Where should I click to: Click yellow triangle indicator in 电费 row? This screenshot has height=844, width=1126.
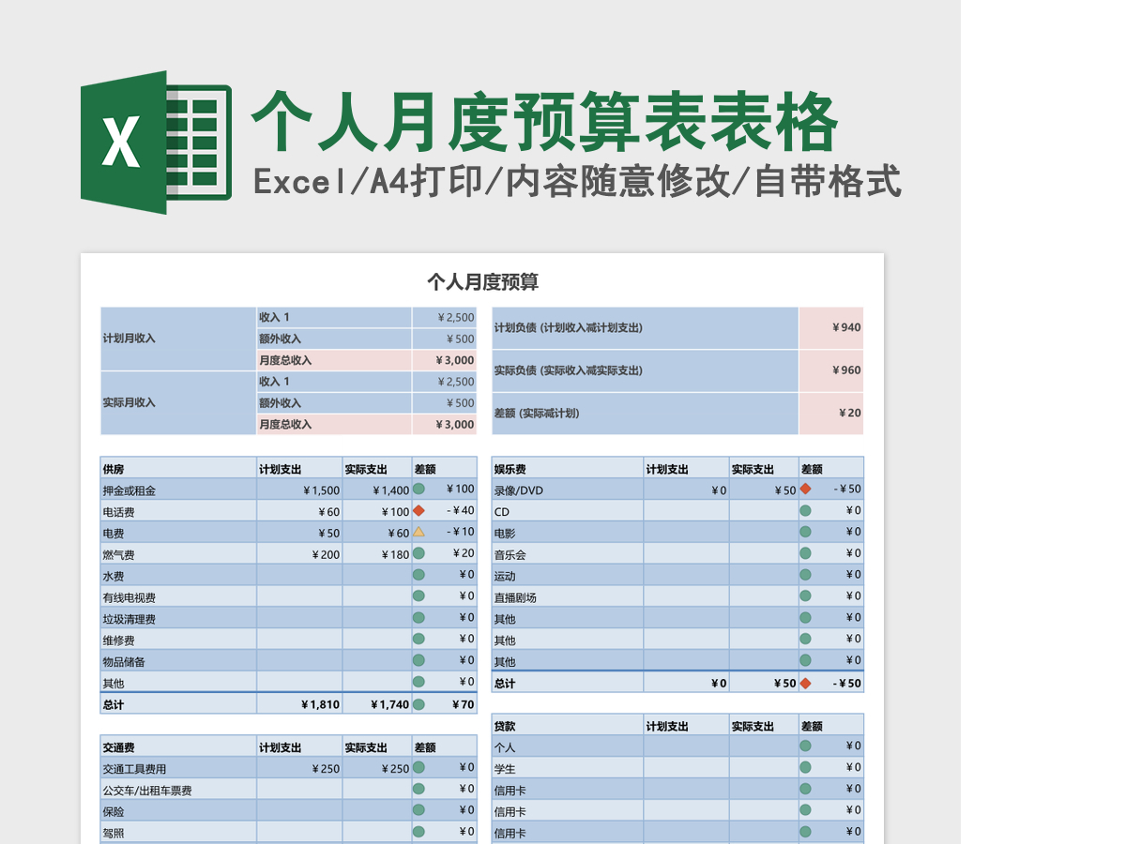pyautogui.click(x=418, y=532)
